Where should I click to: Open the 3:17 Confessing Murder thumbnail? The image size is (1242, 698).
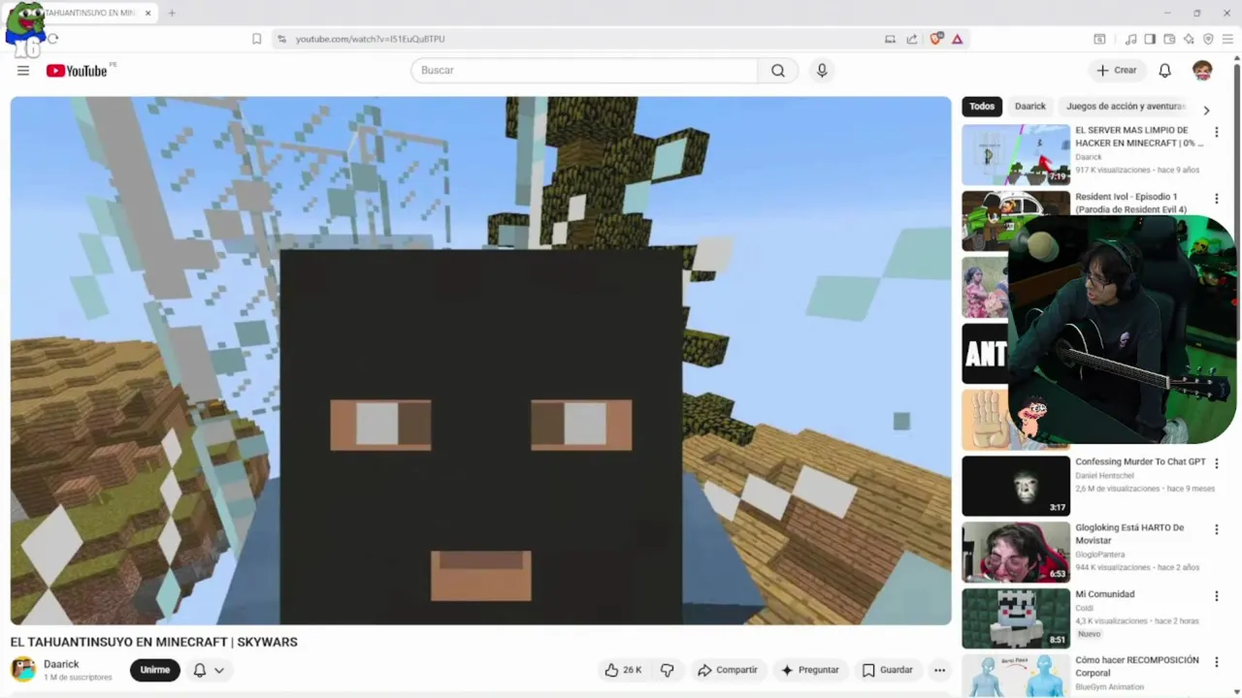pyautogui.click(x=1016, y=486)
